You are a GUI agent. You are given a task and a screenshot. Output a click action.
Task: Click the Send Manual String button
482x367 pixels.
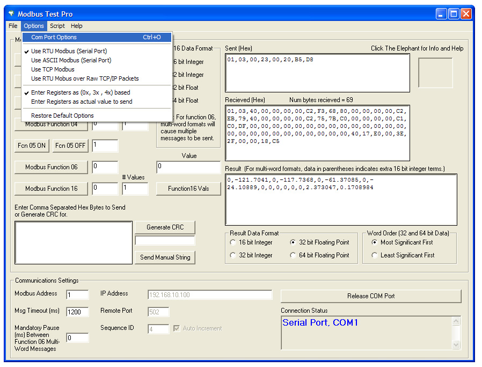coord(165,257)
